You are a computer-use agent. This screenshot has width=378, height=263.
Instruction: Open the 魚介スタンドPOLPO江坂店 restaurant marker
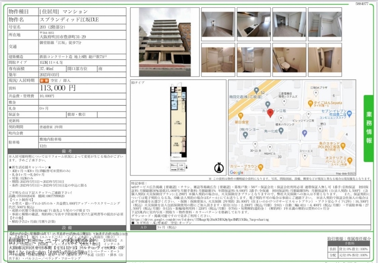click(x=343, y=145)
